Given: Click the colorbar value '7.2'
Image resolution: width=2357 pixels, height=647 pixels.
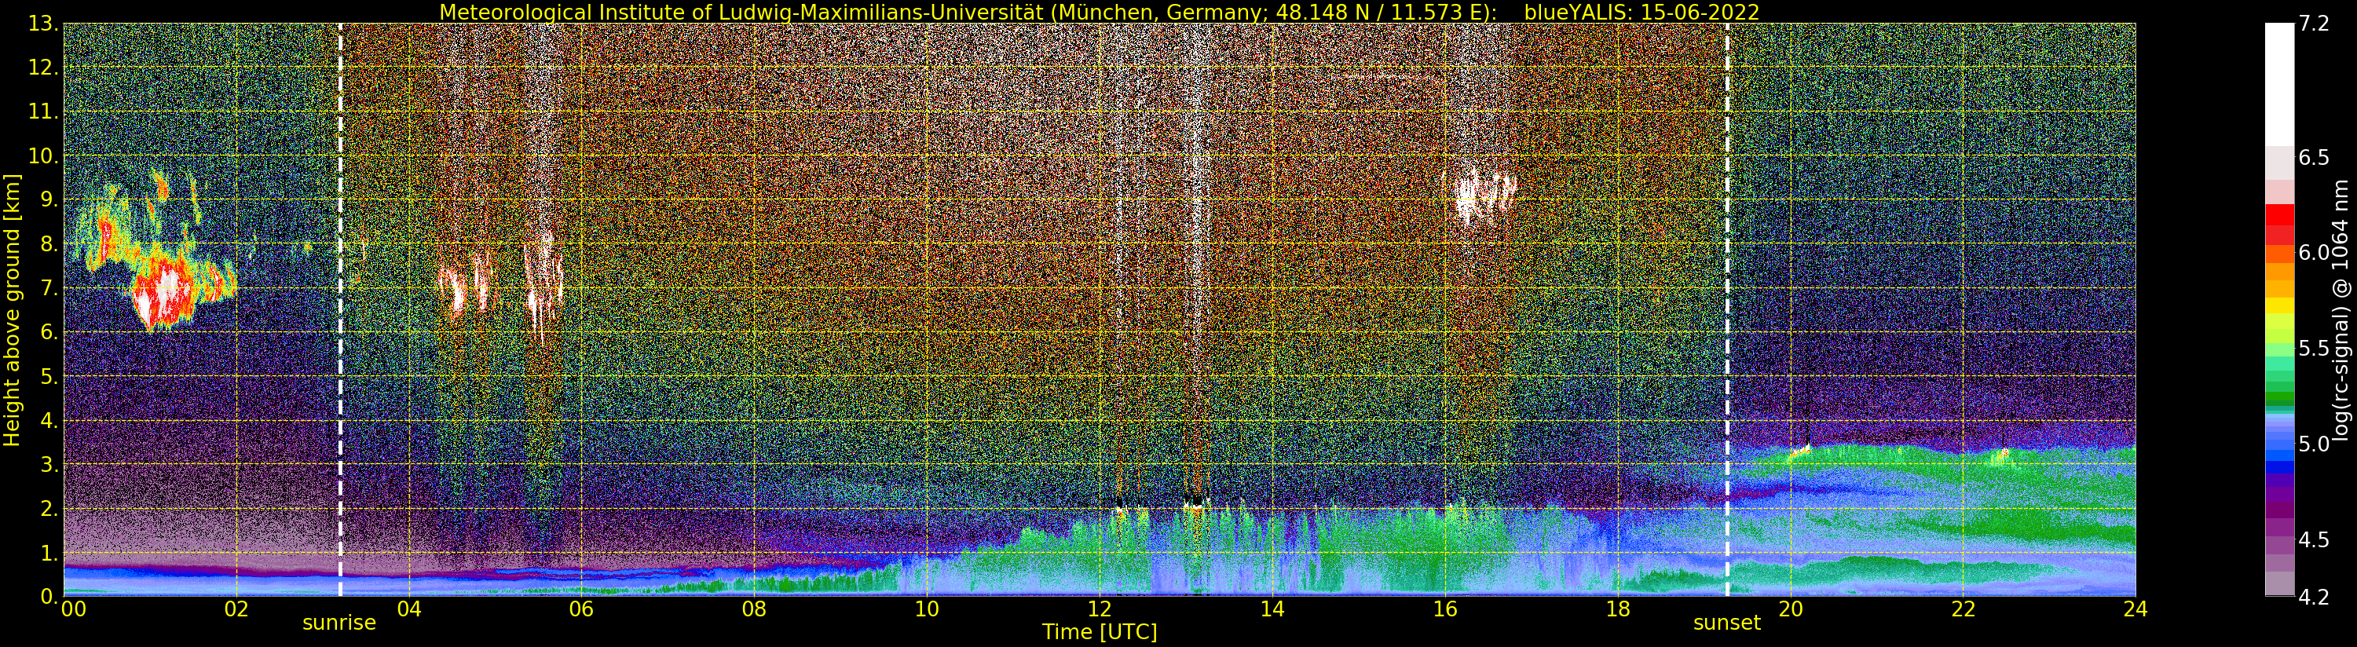Looking at the screenshot, I should pos(2314,24).
